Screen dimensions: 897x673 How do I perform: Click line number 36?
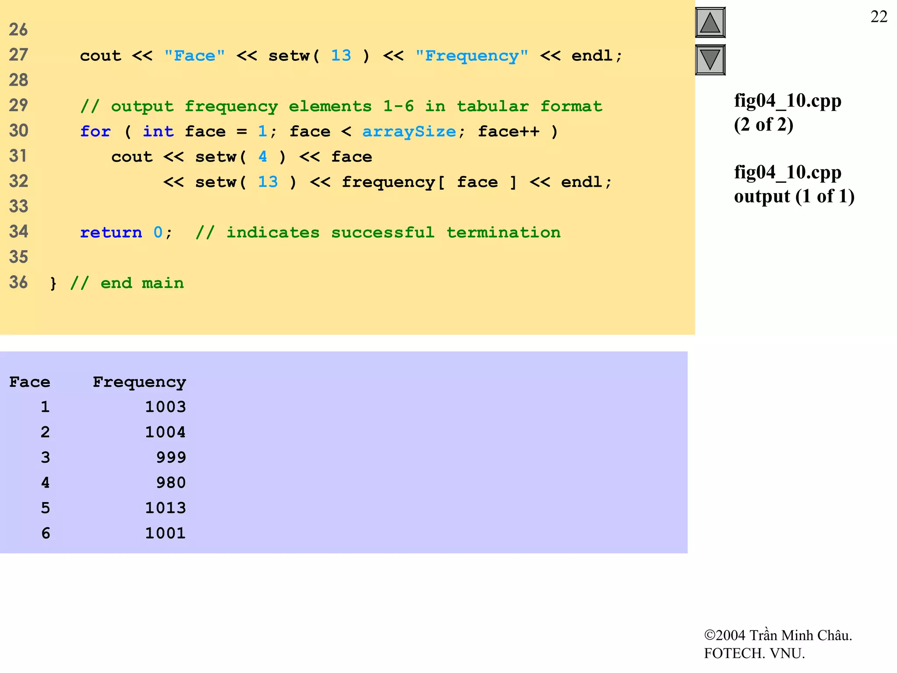point(18,282)
